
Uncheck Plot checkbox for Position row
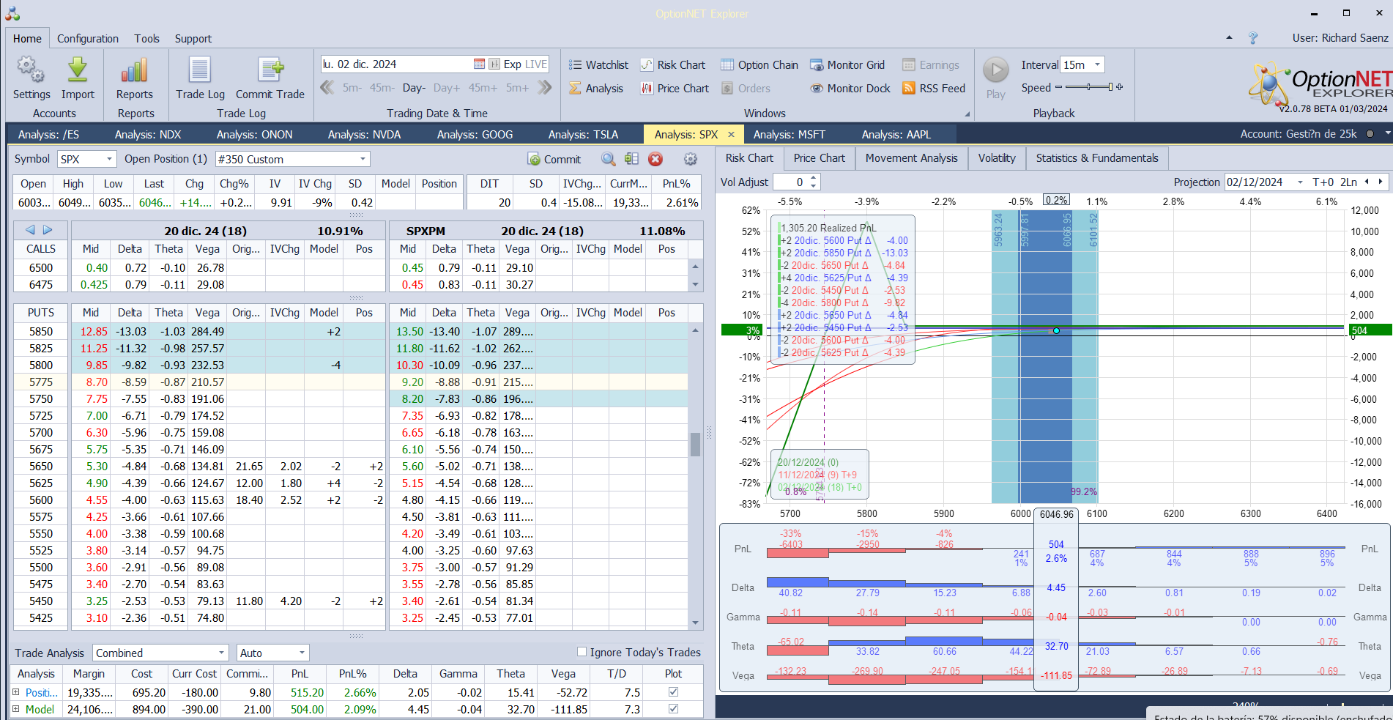click(673, 692)
